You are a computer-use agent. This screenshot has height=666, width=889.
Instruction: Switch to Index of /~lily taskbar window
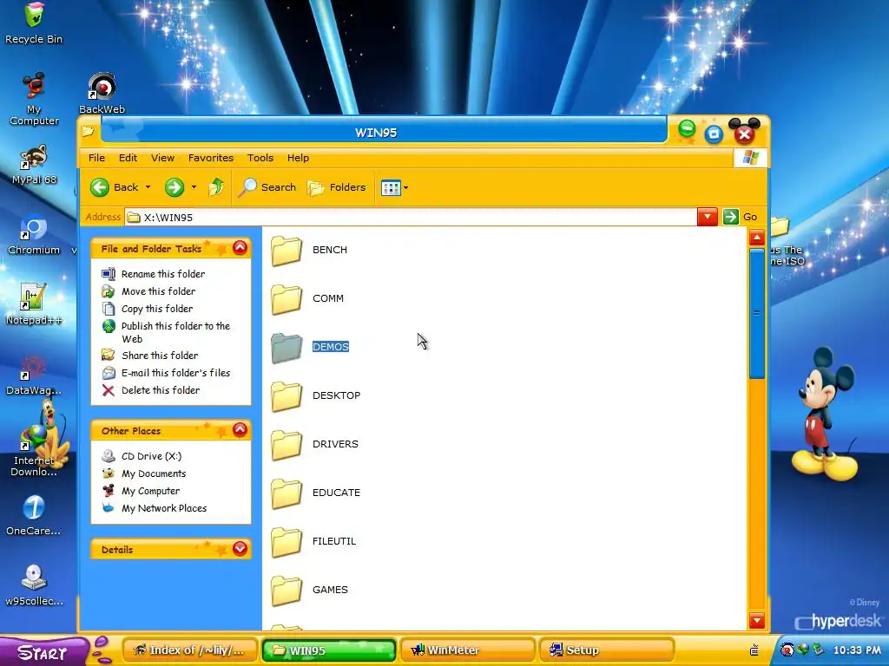tap(190, 650)
